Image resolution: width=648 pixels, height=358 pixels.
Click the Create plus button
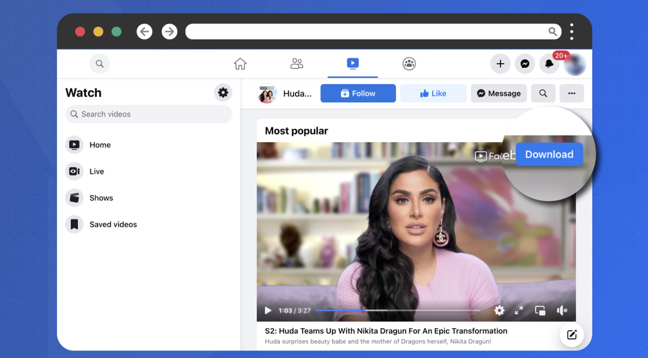(x=500, y=64)
